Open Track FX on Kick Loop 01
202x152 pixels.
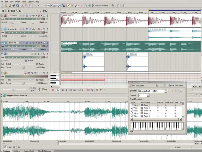34,16
